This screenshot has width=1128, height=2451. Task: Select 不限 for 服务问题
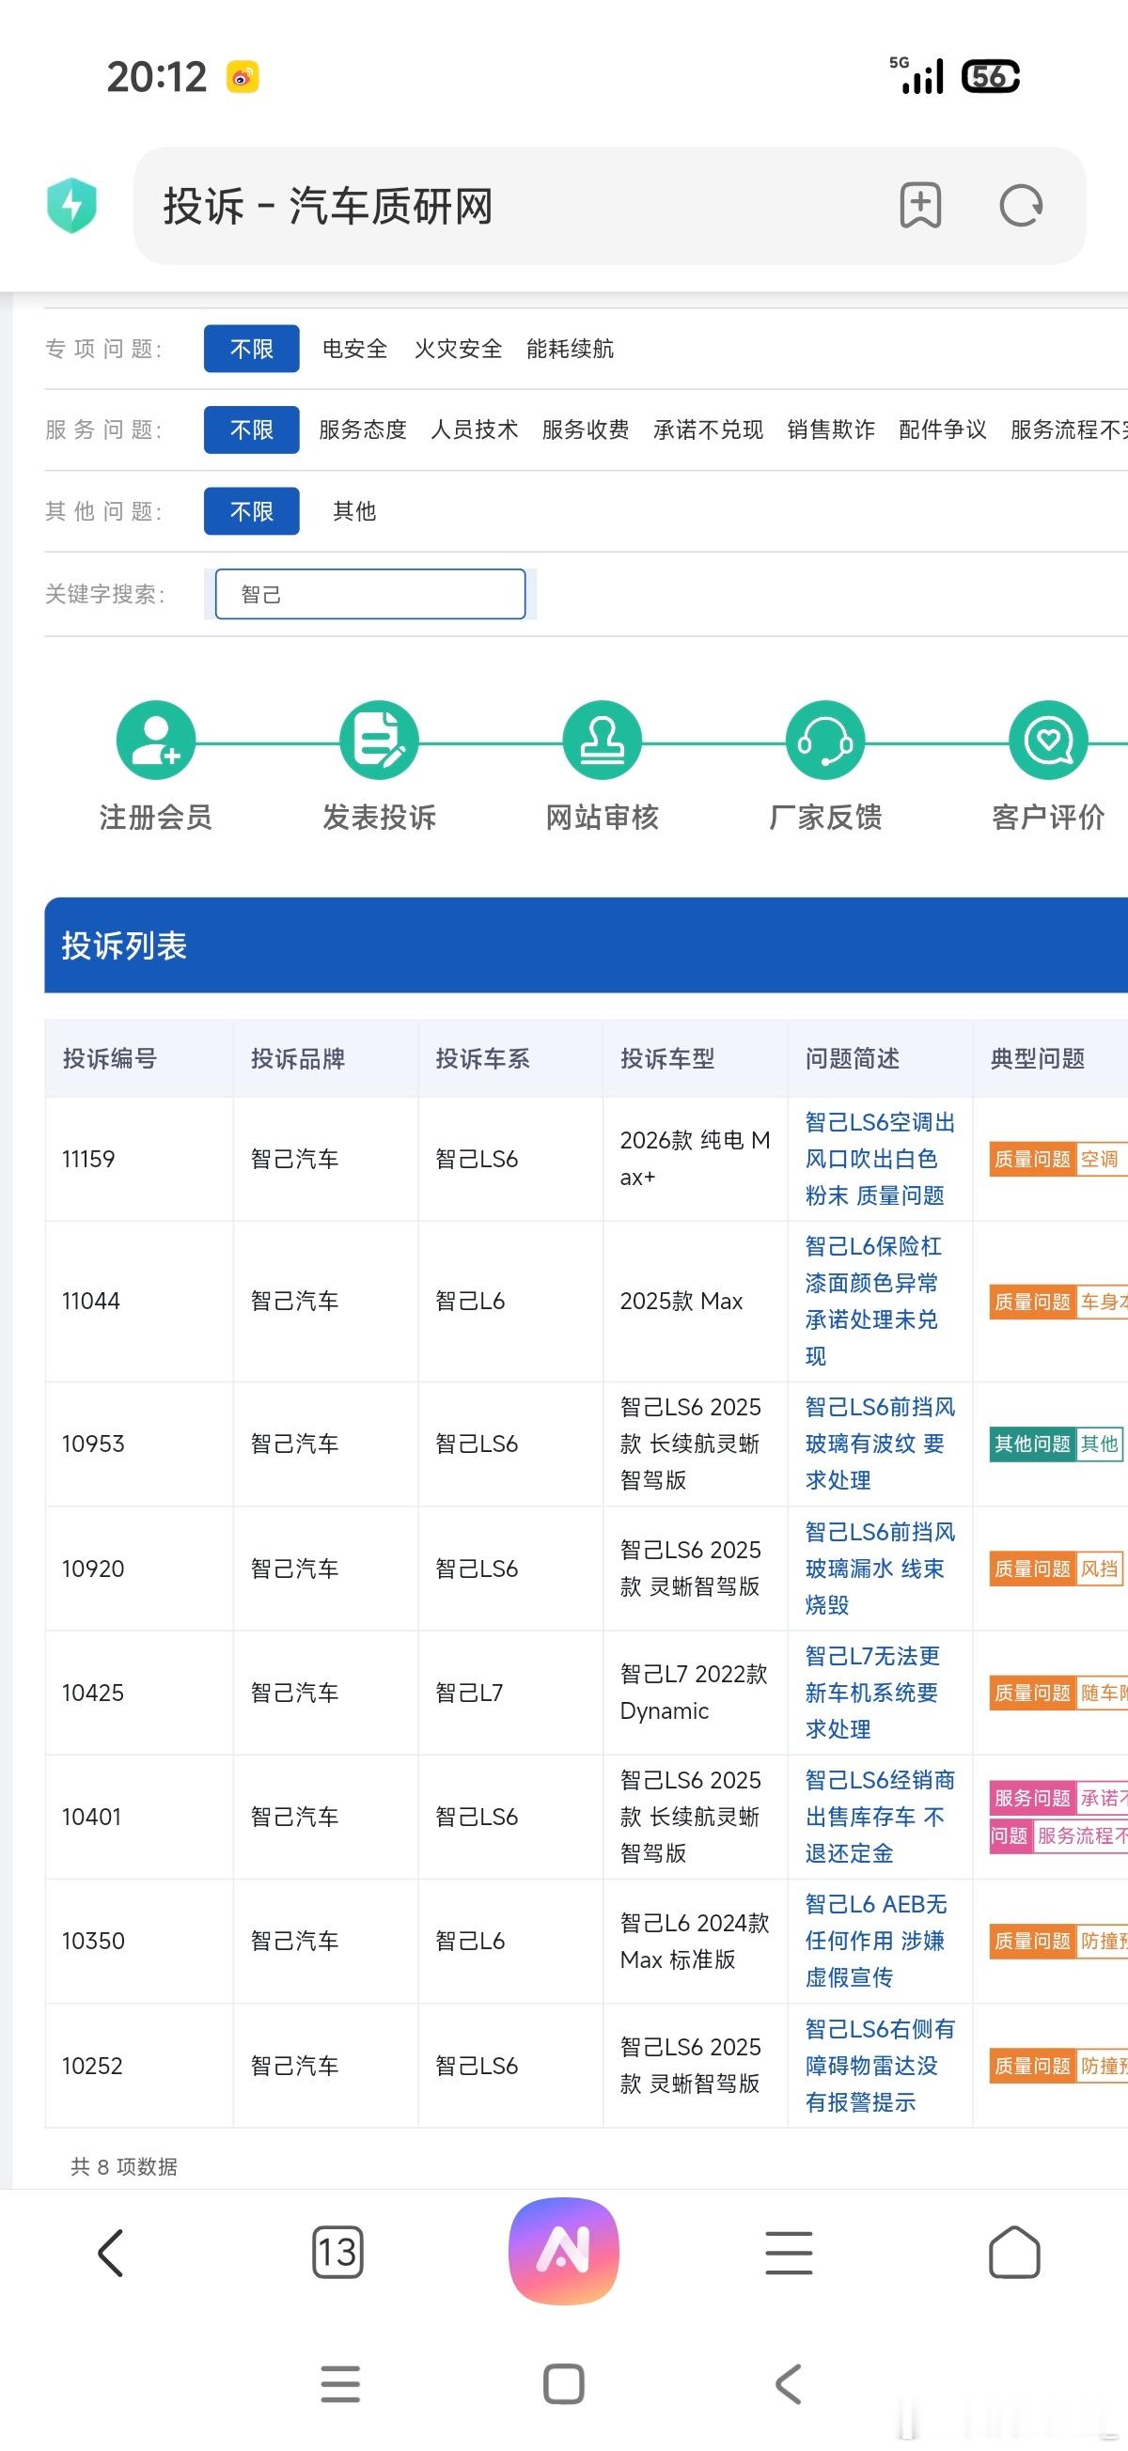coord(251,429)
